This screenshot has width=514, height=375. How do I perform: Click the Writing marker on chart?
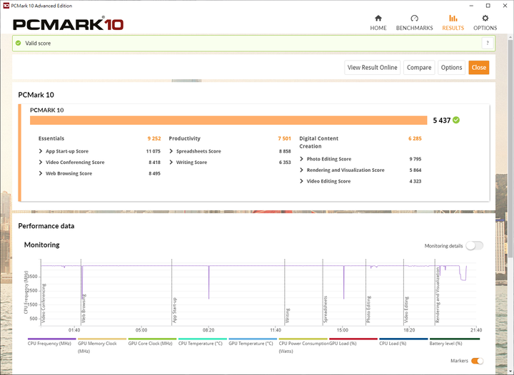point(288,316)
